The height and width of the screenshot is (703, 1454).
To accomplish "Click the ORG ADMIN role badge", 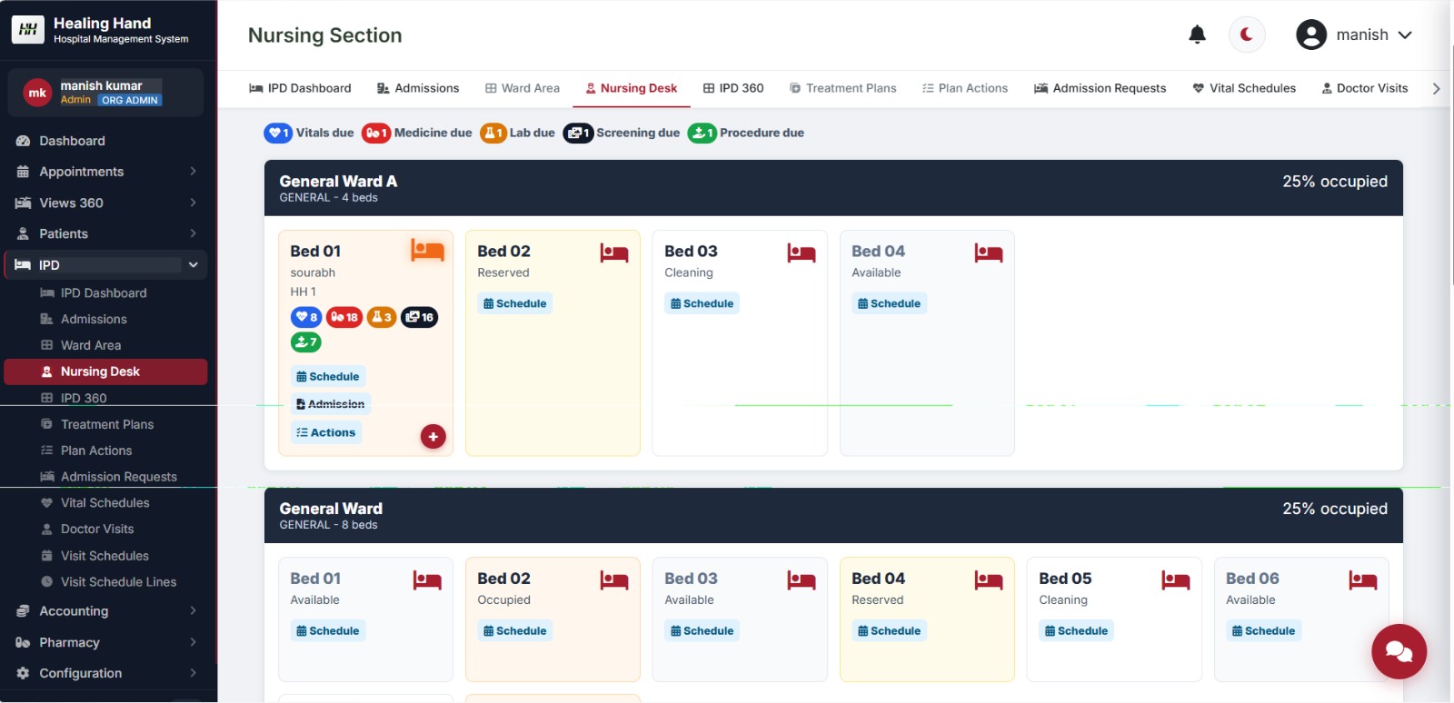I will (130, 100).
